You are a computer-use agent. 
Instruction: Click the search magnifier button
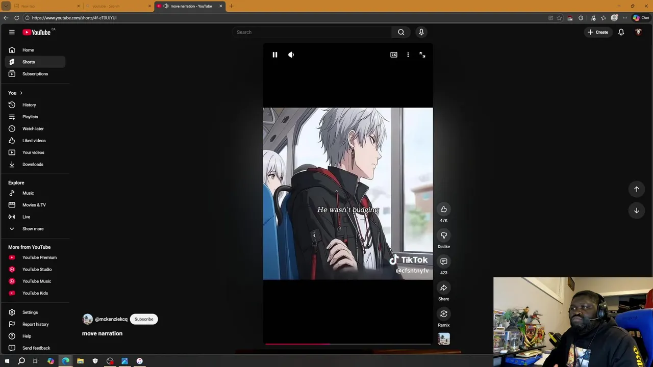tap(401, 32)
